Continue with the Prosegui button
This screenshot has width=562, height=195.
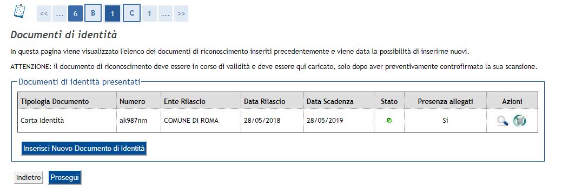coord(64,178)
